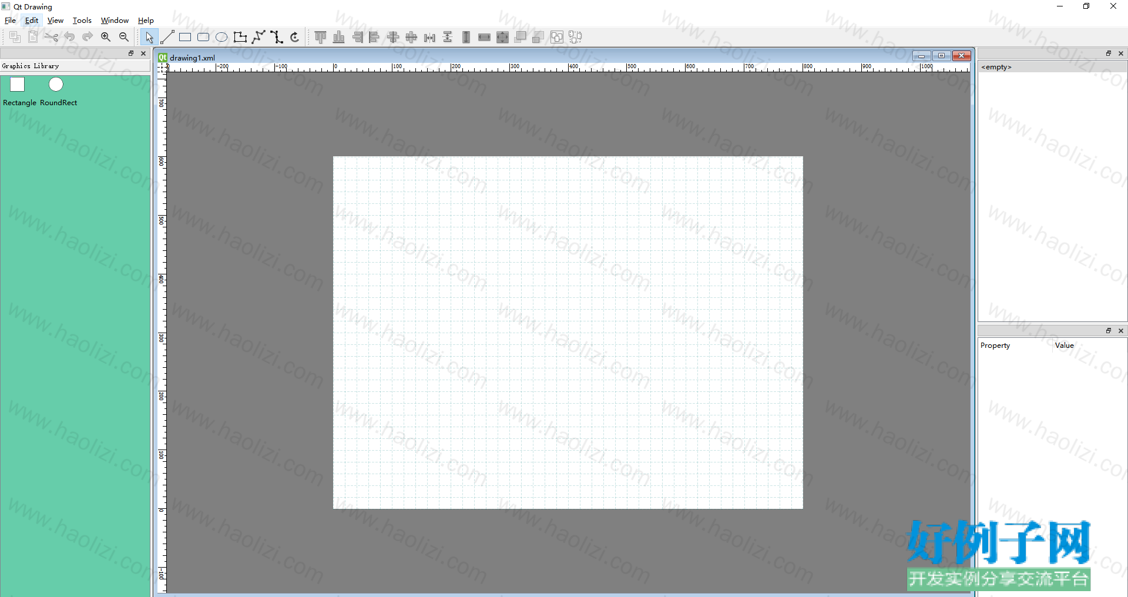Click the Value column header

(x=1090, y=346)
